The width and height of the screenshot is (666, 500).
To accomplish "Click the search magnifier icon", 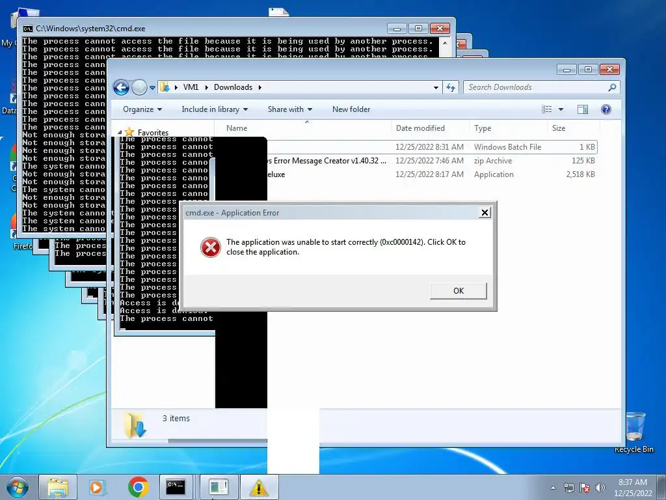I will click(x=612, y=88).
